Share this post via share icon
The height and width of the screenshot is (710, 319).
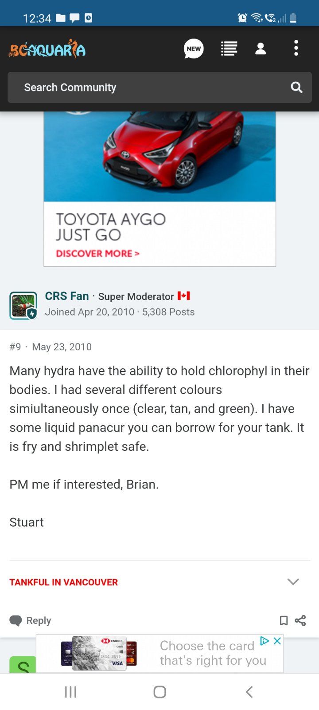(300, 620)
